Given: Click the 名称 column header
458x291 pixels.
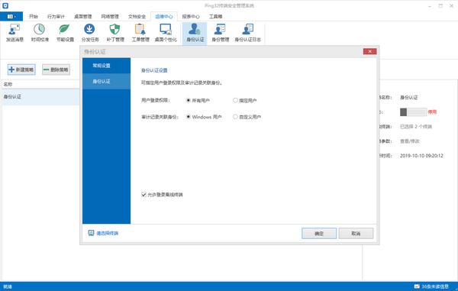Looking at the screenshot, I should (40, 84).
